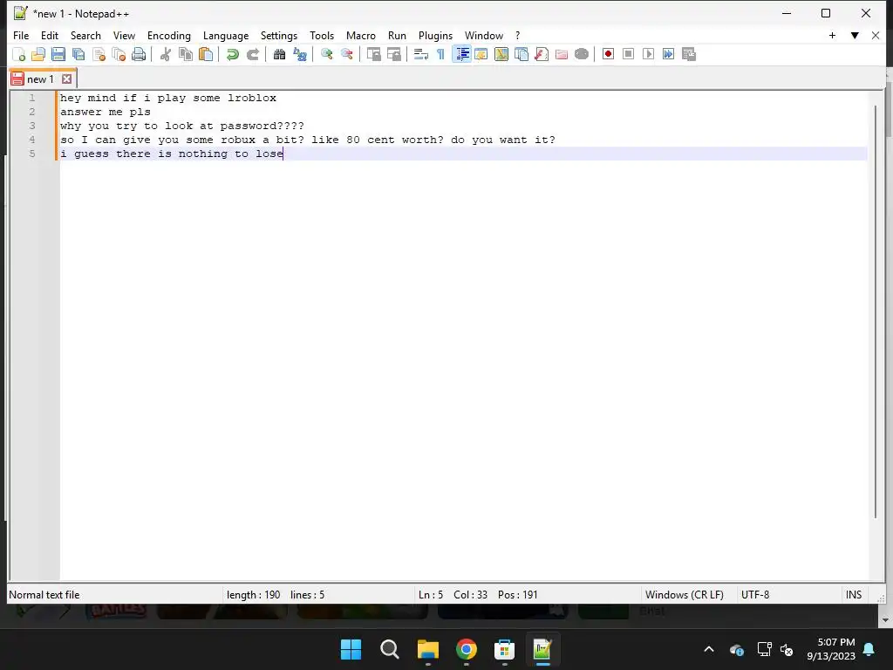Open taskbar Search magnifier
Image resolution: width=893 pixels, height=670 pixels.
click(390, 649)
